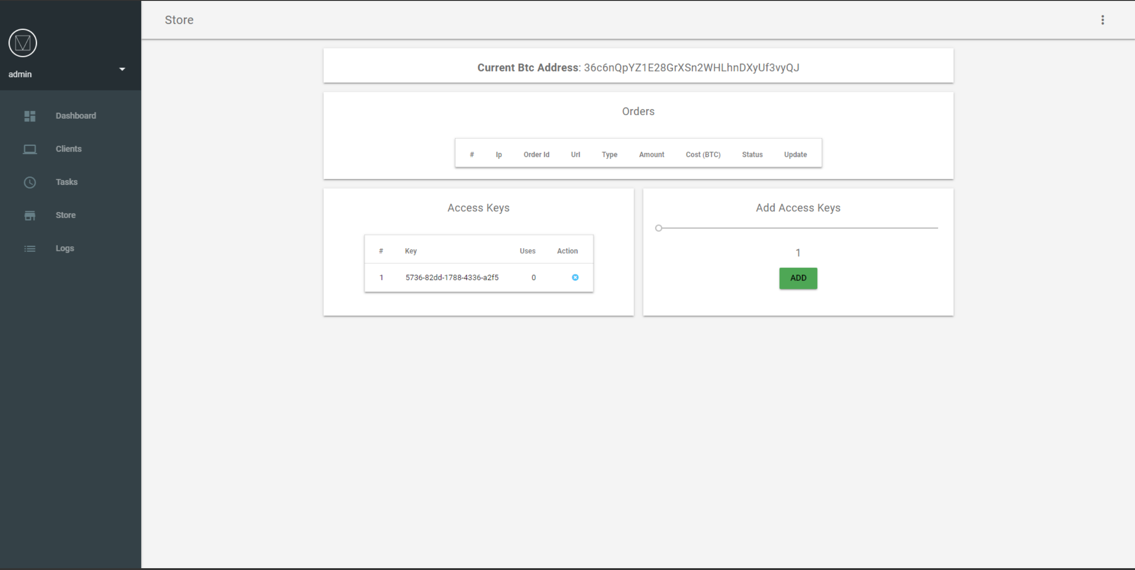Click the Status column header in Orders
The height and width of the screenshot is (570, 1135).
coord(752,155)
